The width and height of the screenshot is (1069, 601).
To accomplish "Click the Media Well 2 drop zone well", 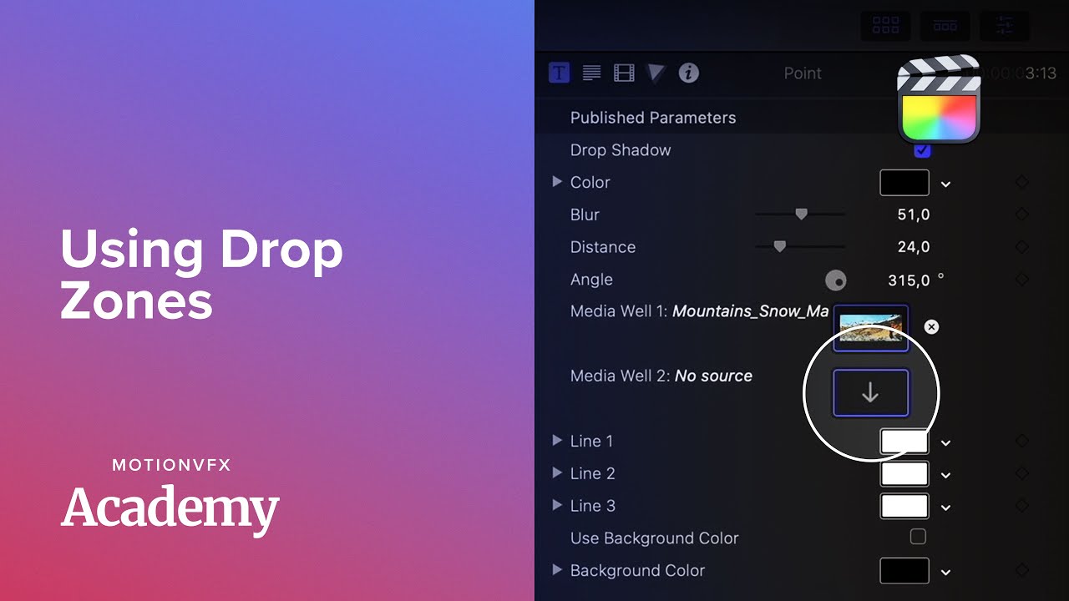I will [870, 392].
